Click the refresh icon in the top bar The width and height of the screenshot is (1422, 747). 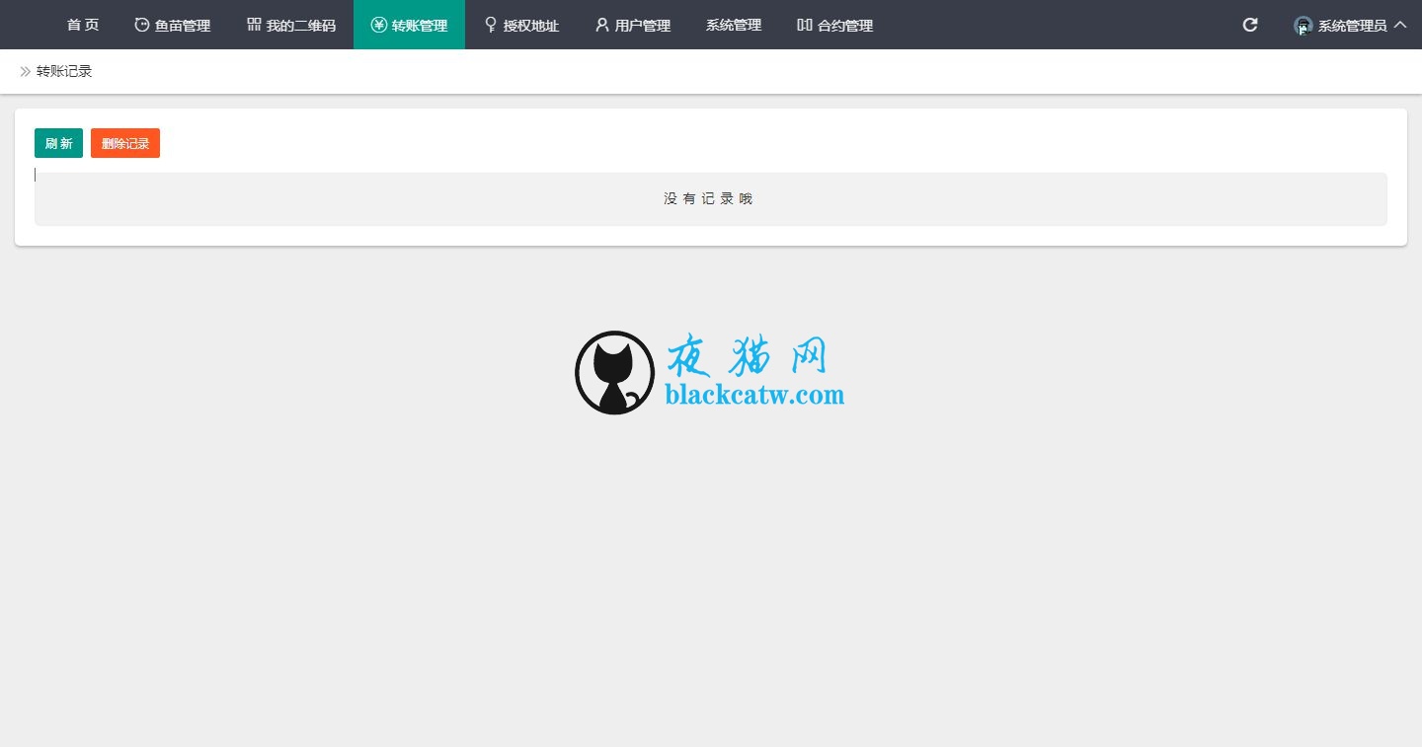point(1250,25)
